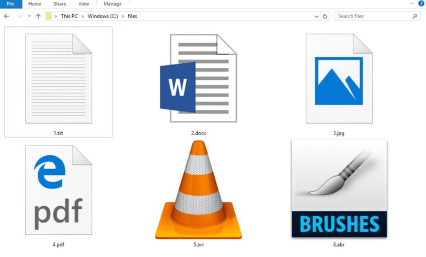Screen dimensions: 426x257
Task: Expand the chevron after This PC
Action: tap(83, 16)
